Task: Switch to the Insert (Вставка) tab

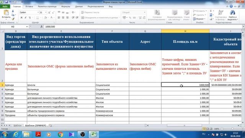Action: point(29,7)
